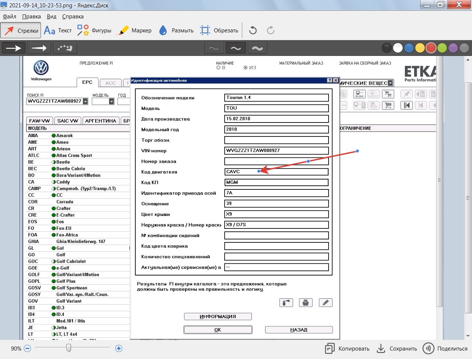Select the НАЛИЧИЕ В radio button

[218, 68]
